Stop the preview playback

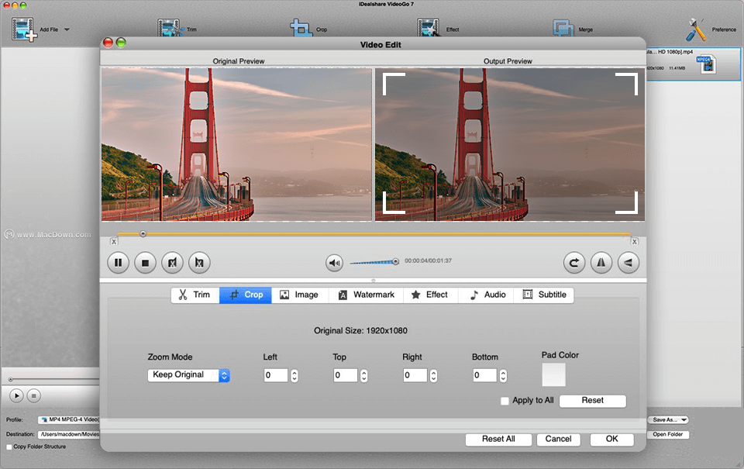[x=145, y=262]
